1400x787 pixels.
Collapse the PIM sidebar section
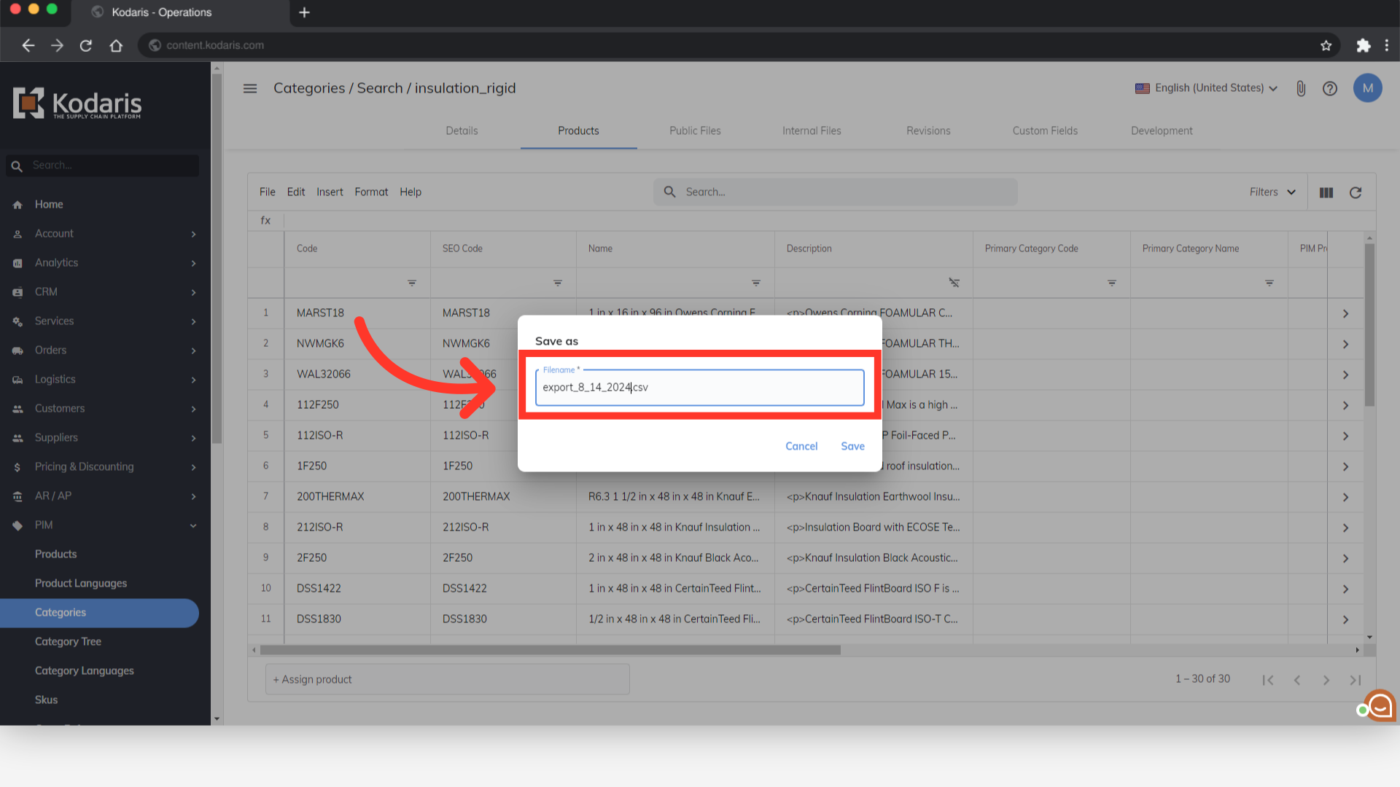(193, 525)
